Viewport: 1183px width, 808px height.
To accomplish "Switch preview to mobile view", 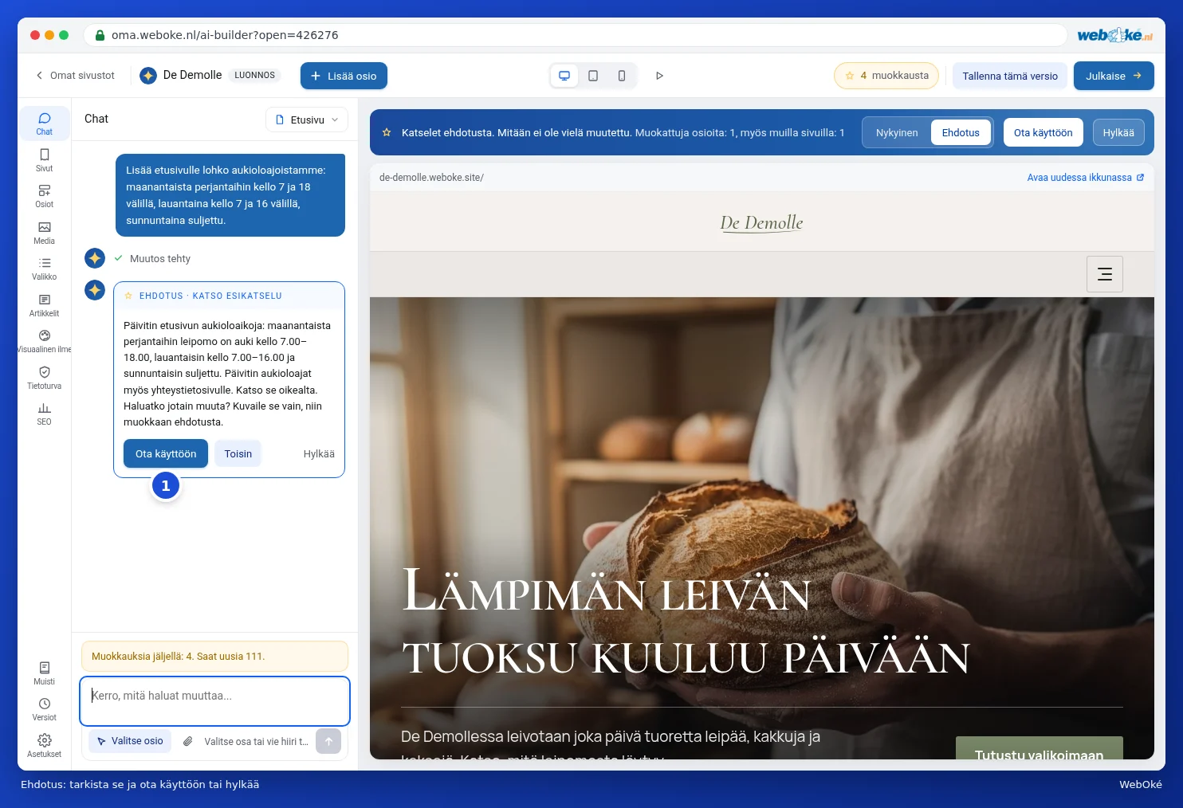I will [622, 76].
